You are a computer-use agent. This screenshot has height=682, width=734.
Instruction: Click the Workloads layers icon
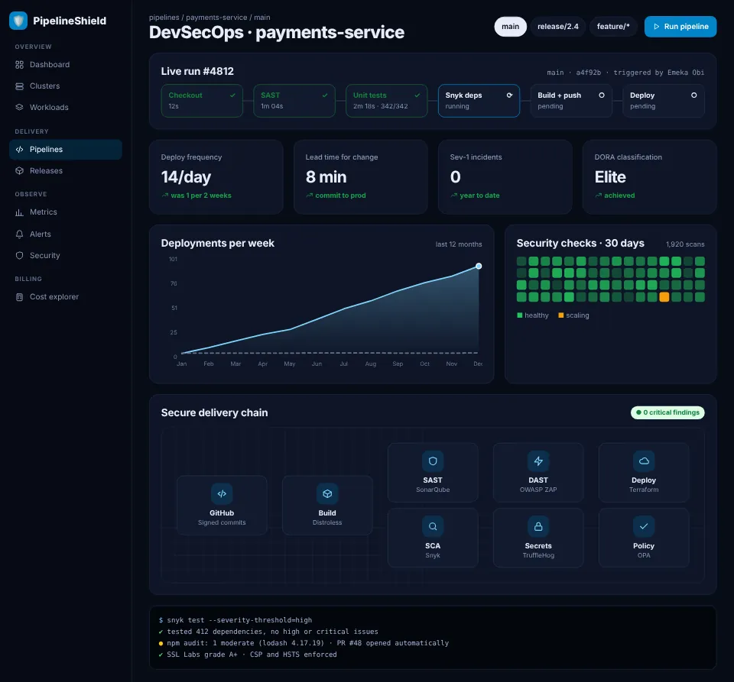(19, 107)
